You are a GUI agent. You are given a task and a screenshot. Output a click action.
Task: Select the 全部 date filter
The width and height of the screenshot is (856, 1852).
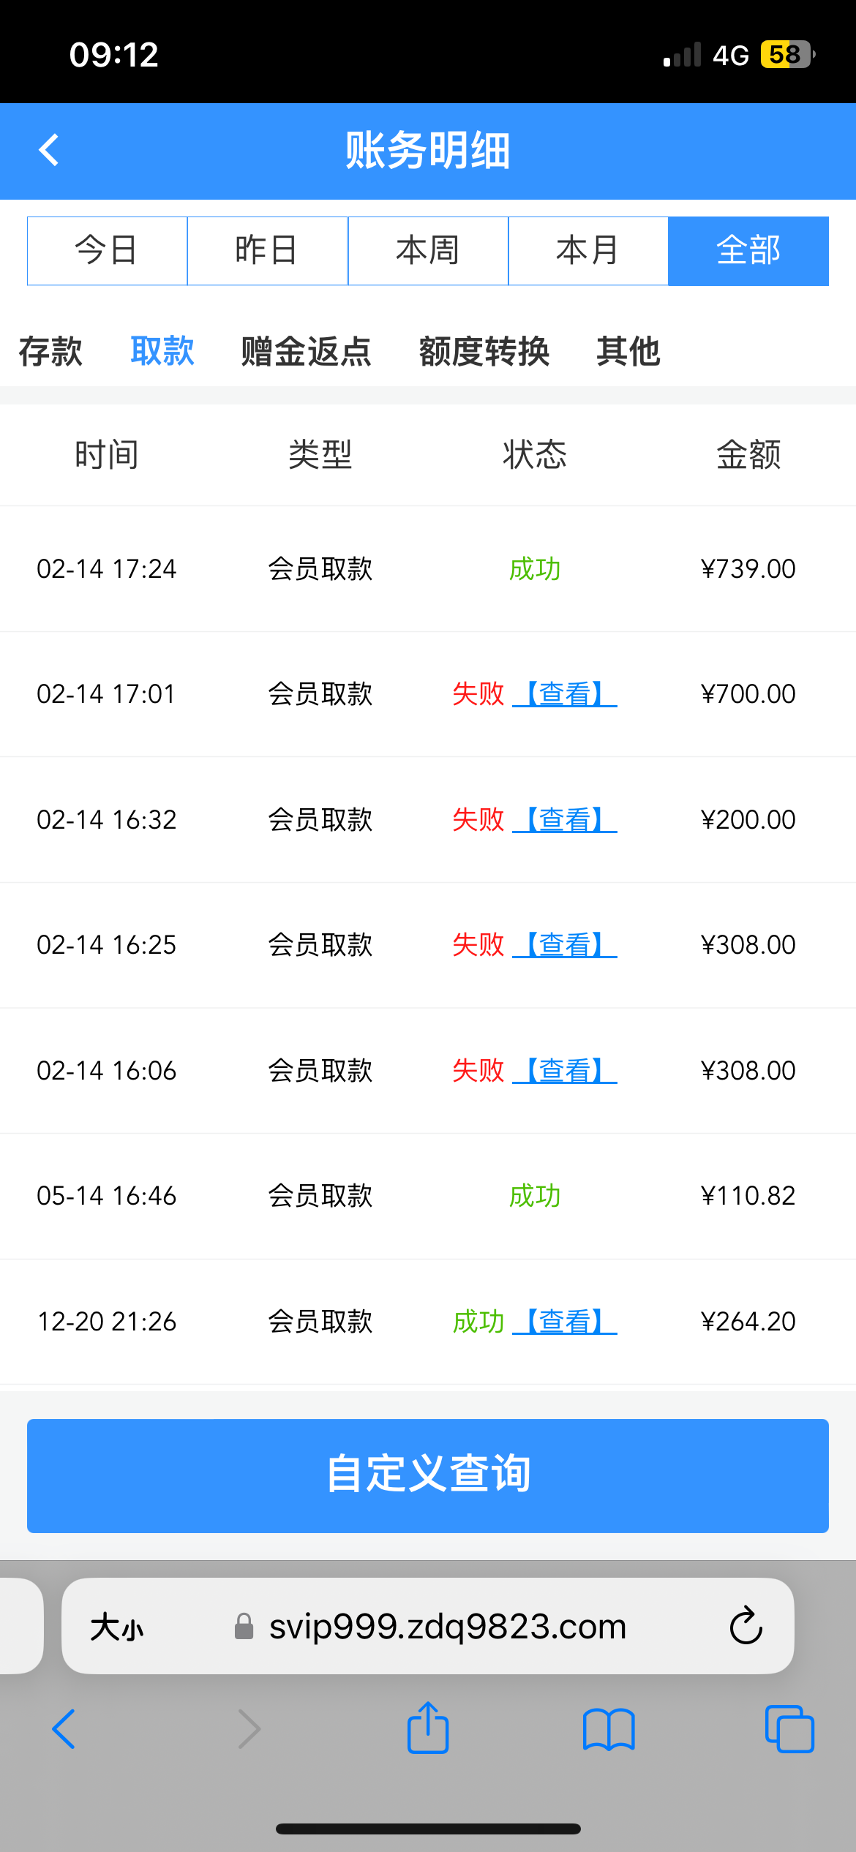(748, 251)
